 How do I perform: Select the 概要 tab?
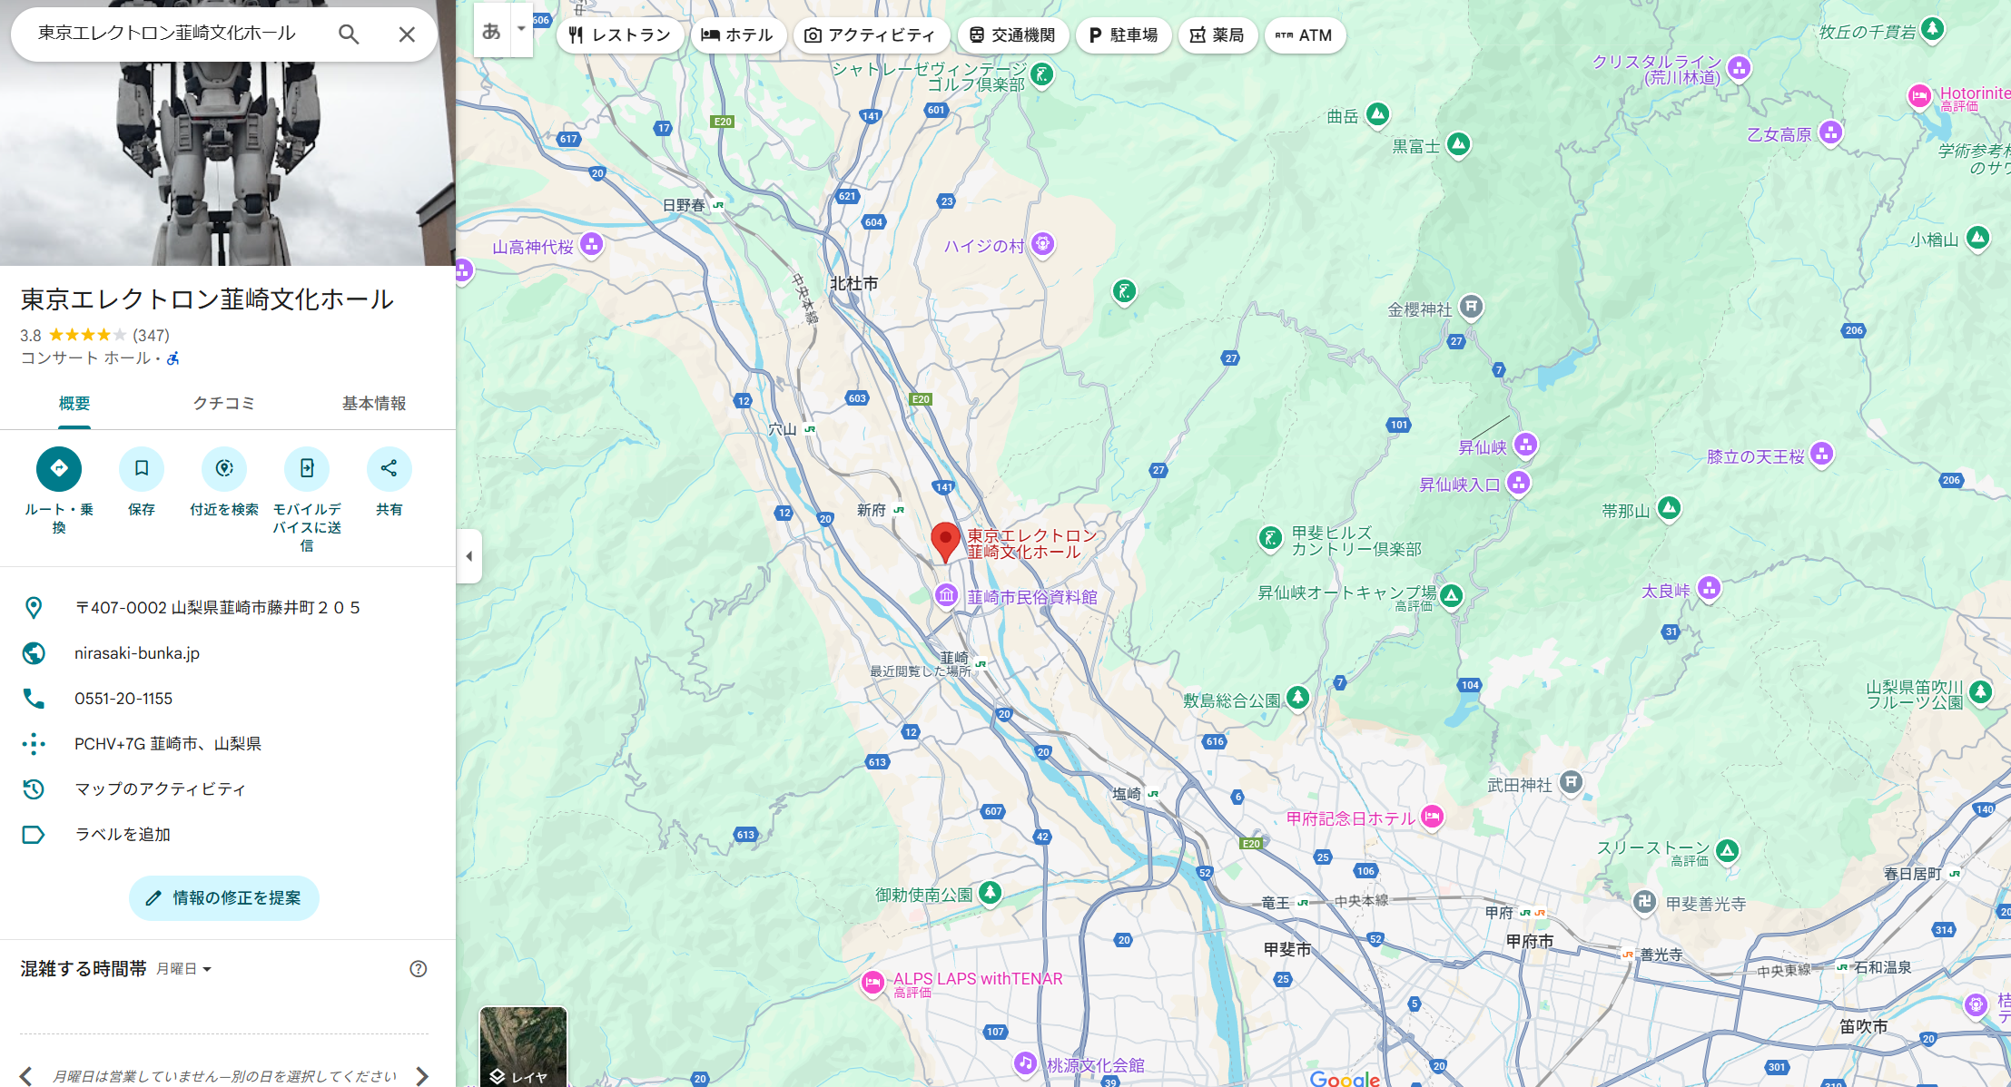coord(74,404)
